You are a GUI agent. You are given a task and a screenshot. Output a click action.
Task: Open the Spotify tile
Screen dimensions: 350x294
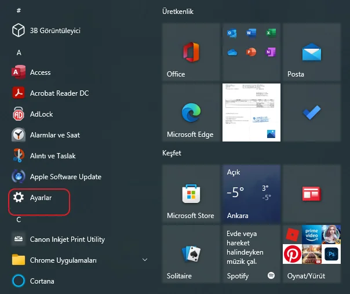point(251,254)
